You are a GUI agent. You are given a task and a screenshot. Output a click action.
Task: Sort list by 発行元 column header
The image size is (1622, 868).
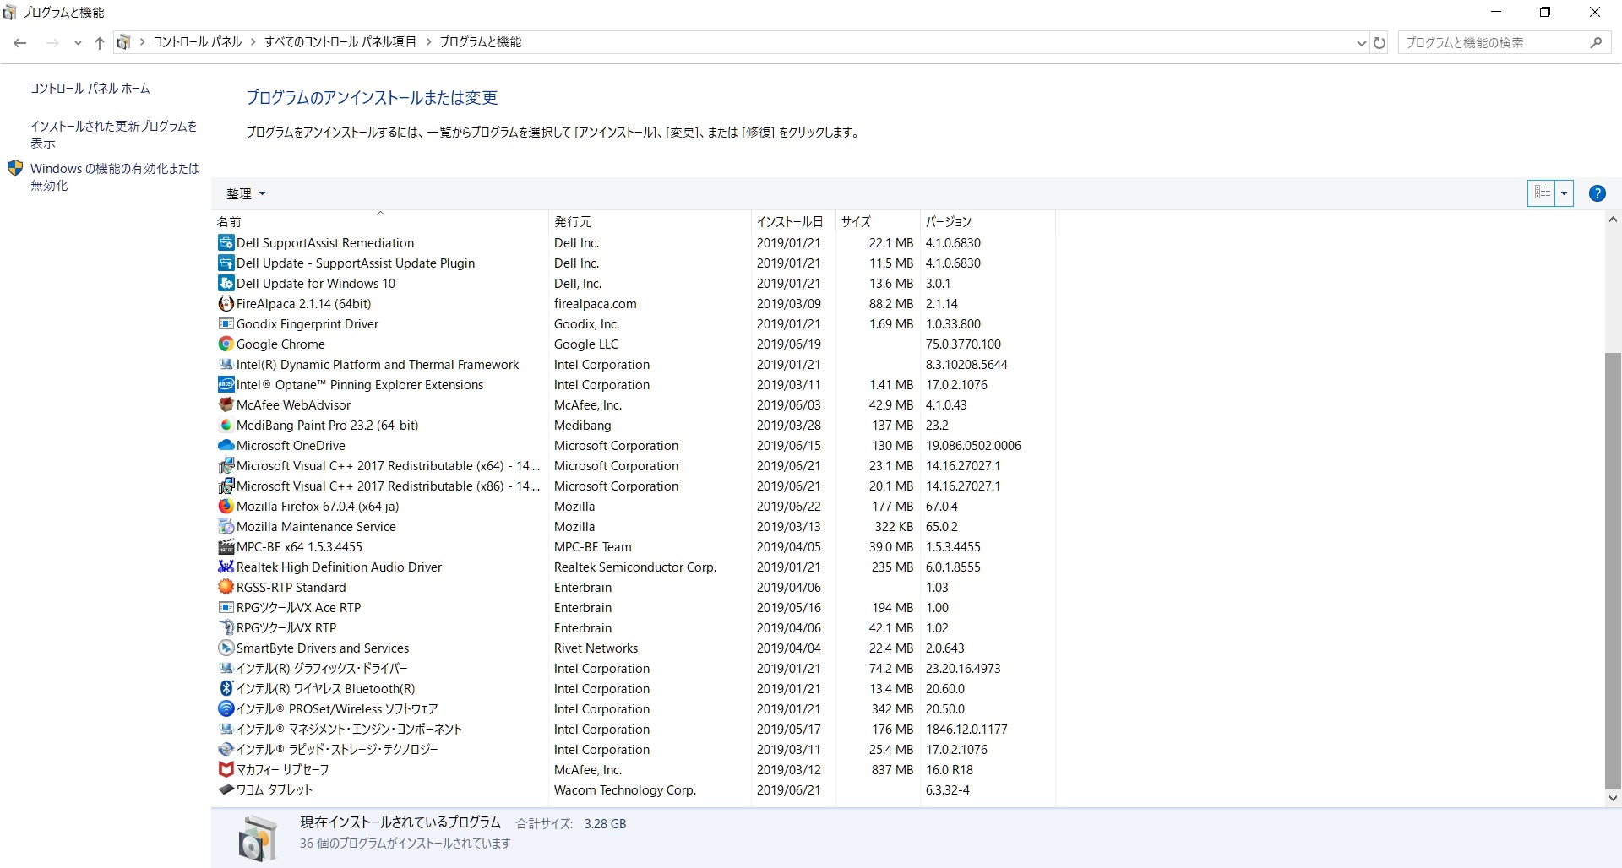click(573, 221)
